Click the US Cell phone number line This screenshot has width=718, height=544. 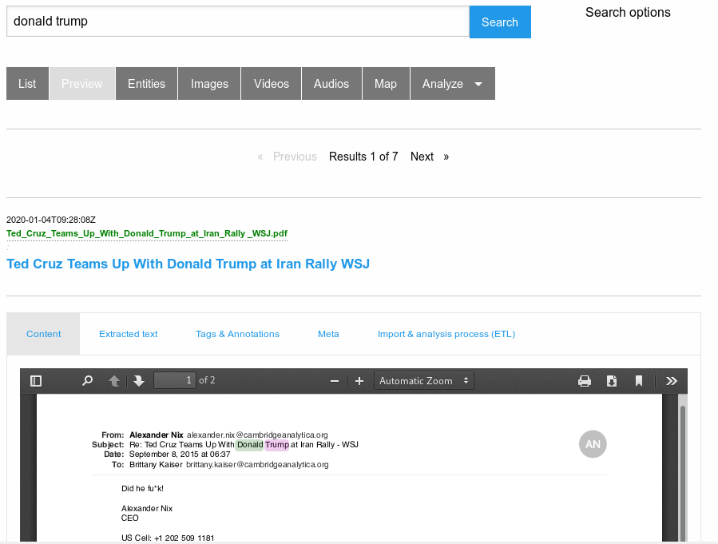pyautogui.click(x=168, y=538)
